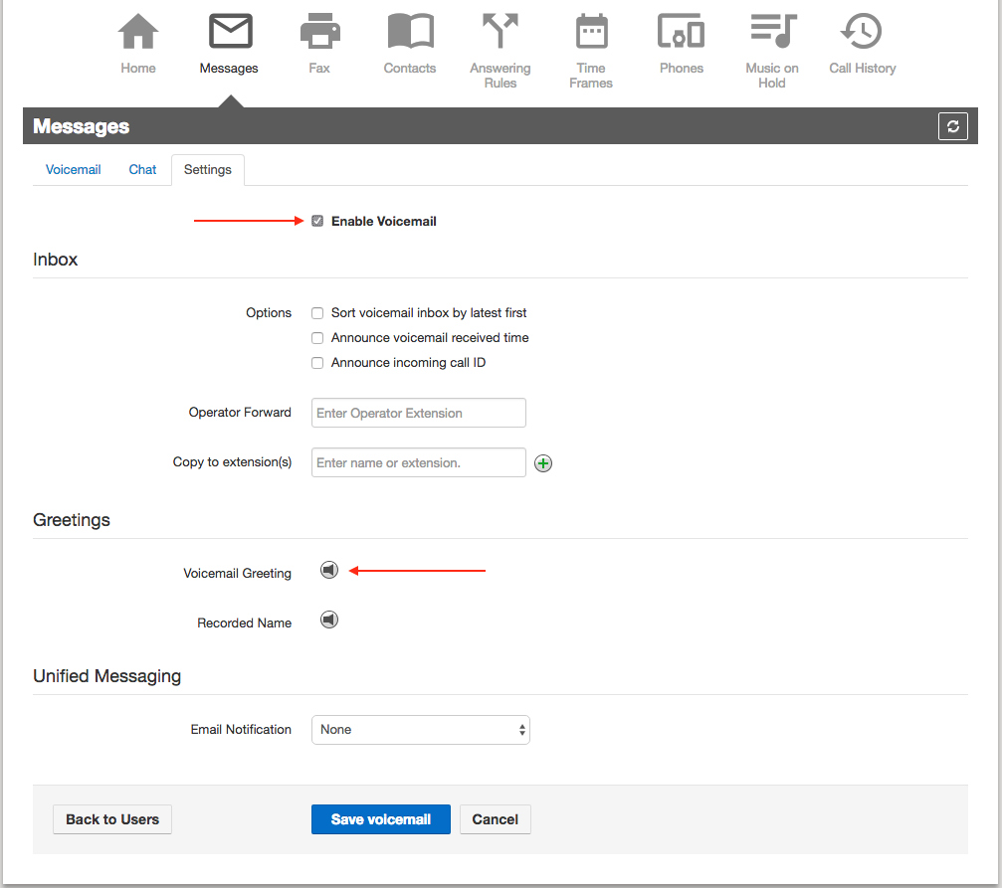
Task: Expand the Email Notification dropdown
Action: point(420,730)
